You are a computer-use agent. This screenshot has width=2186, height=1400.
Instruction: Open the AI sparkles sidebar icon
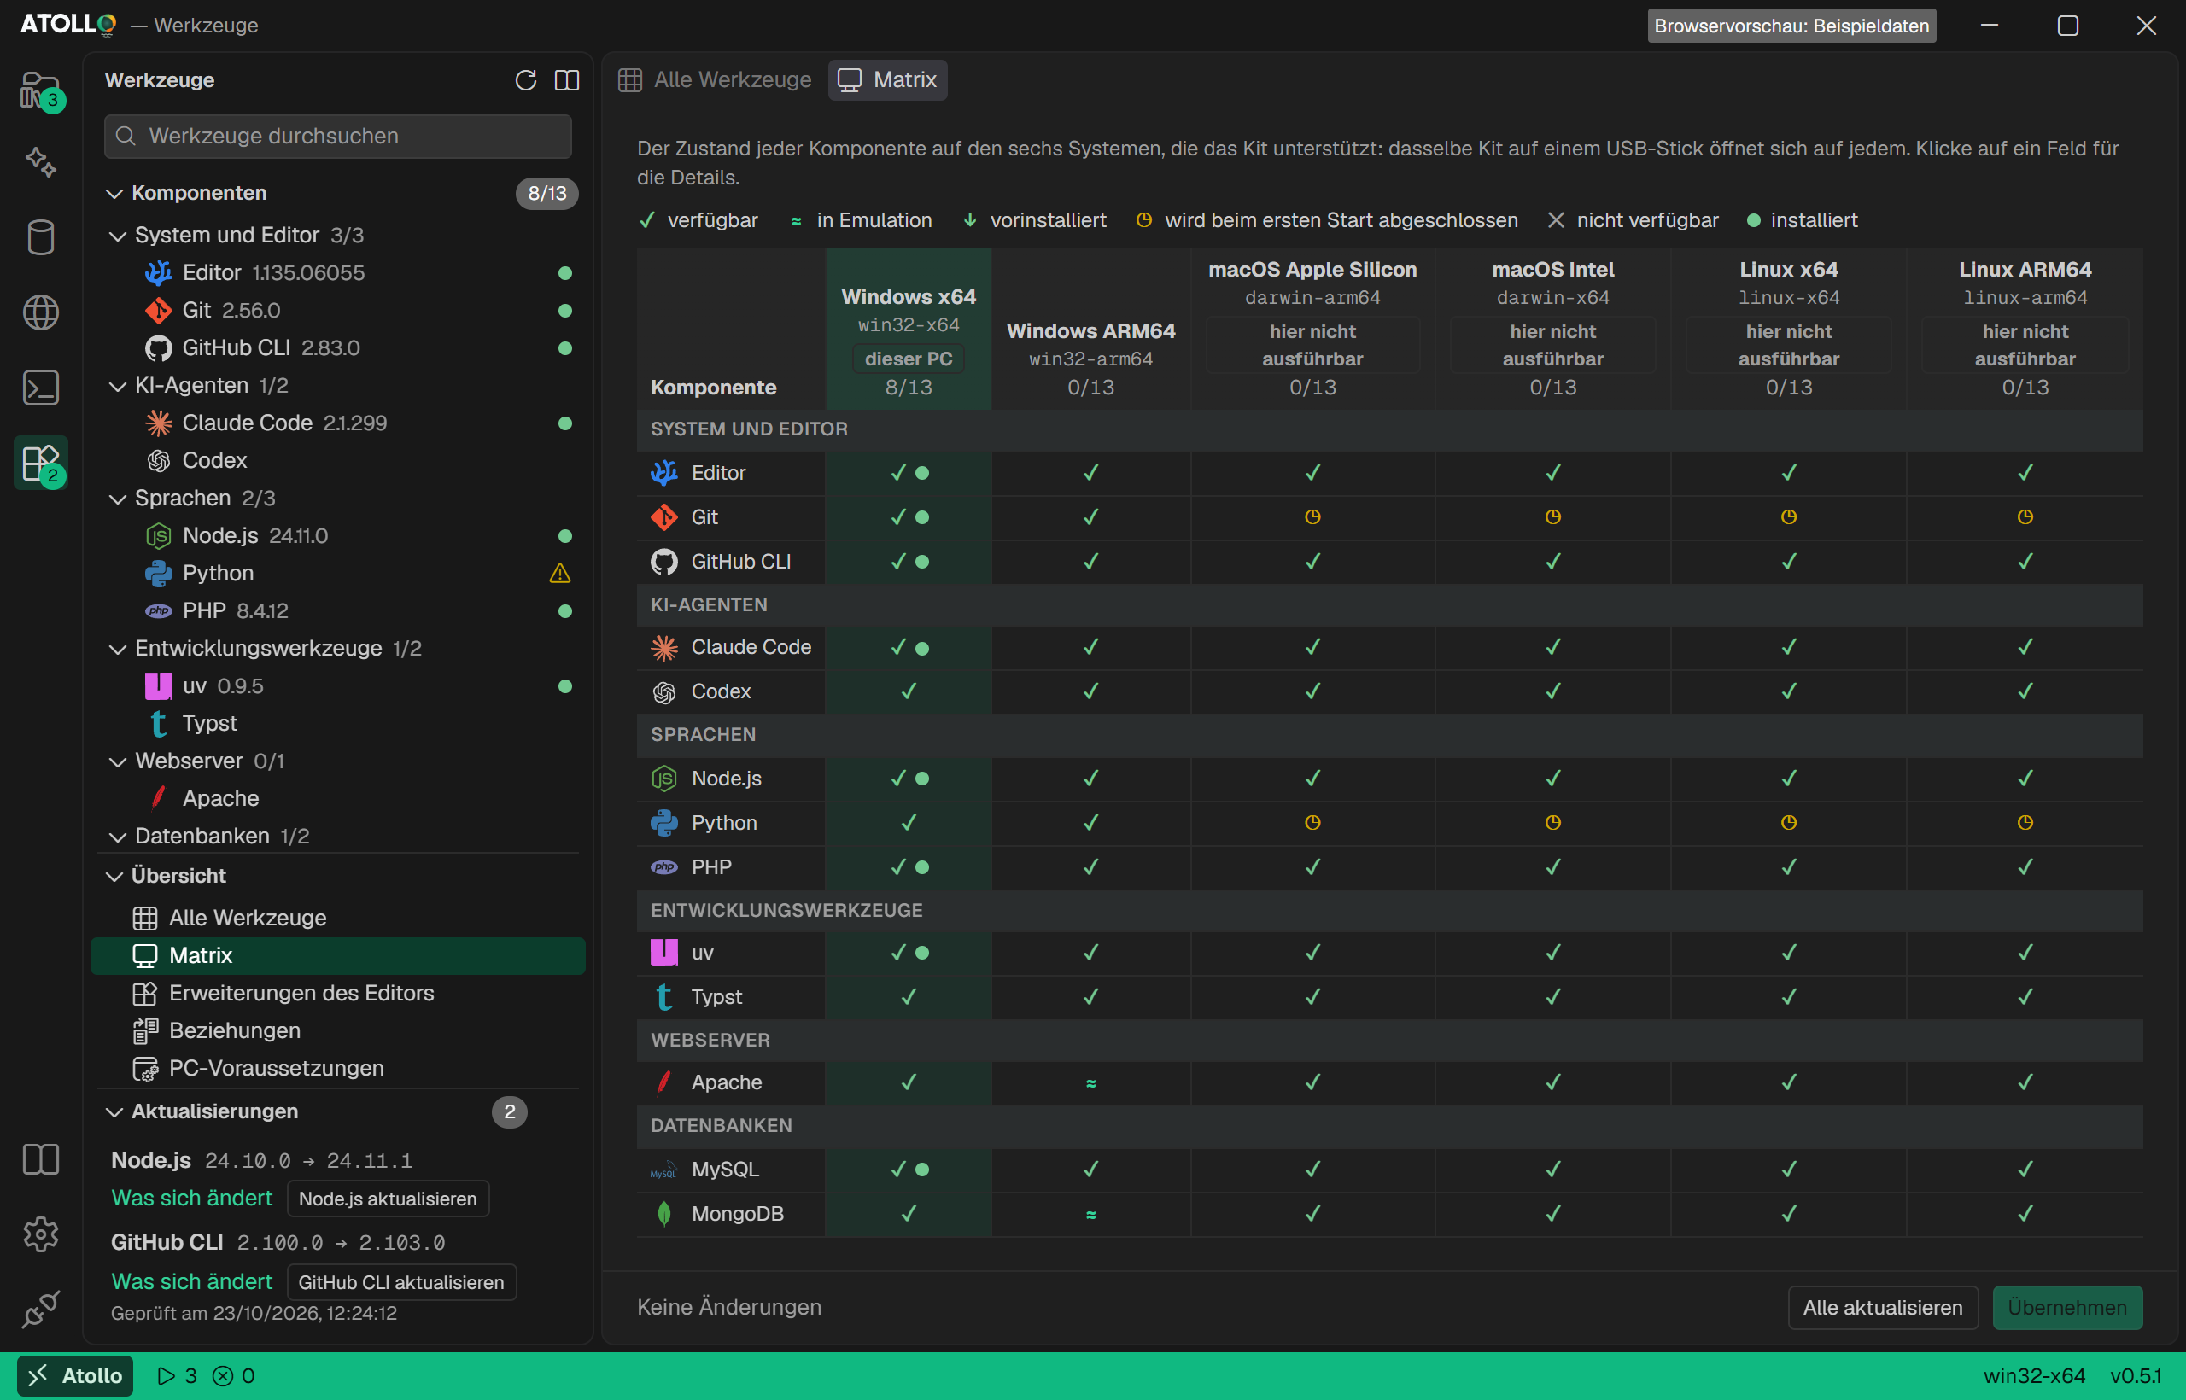pyautogui.click(x=41, y=162)
